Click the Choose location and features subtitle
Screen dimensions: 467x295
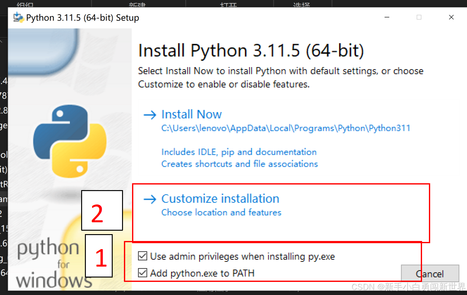[x=221, y=213]
